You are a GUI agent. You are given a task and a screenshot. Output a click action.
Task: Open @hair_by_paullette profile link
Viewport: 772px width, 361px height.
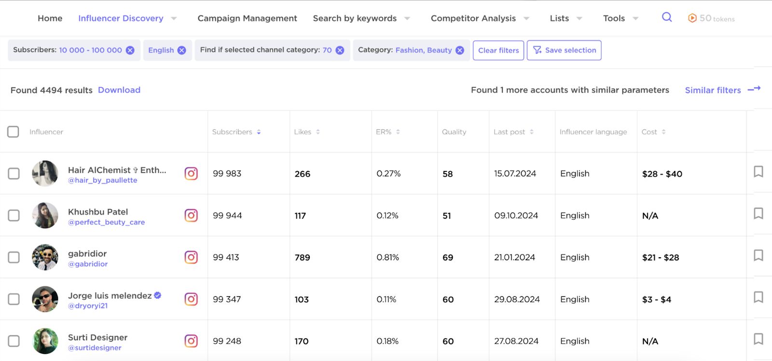(x=102, y=180)
